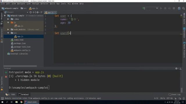Click the Run with Coverage icon

click(x=169, y=8)
